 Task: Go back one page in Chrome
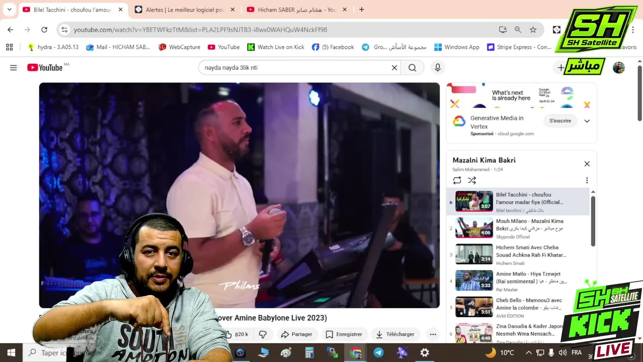pyautogui.click(x=11, y=30)
